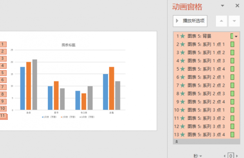Screen dimensions: 244x158
Task: Select animation tag 11 on the slide
Action: tap(3, 116)
